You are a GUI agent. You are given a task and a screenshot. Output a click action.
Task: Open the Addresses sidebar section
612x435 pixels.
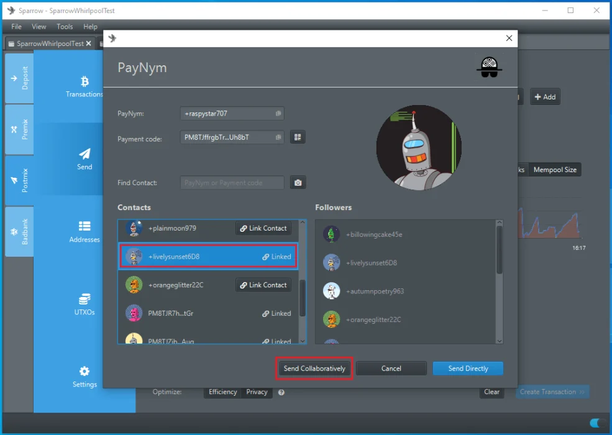pos(84,232)
